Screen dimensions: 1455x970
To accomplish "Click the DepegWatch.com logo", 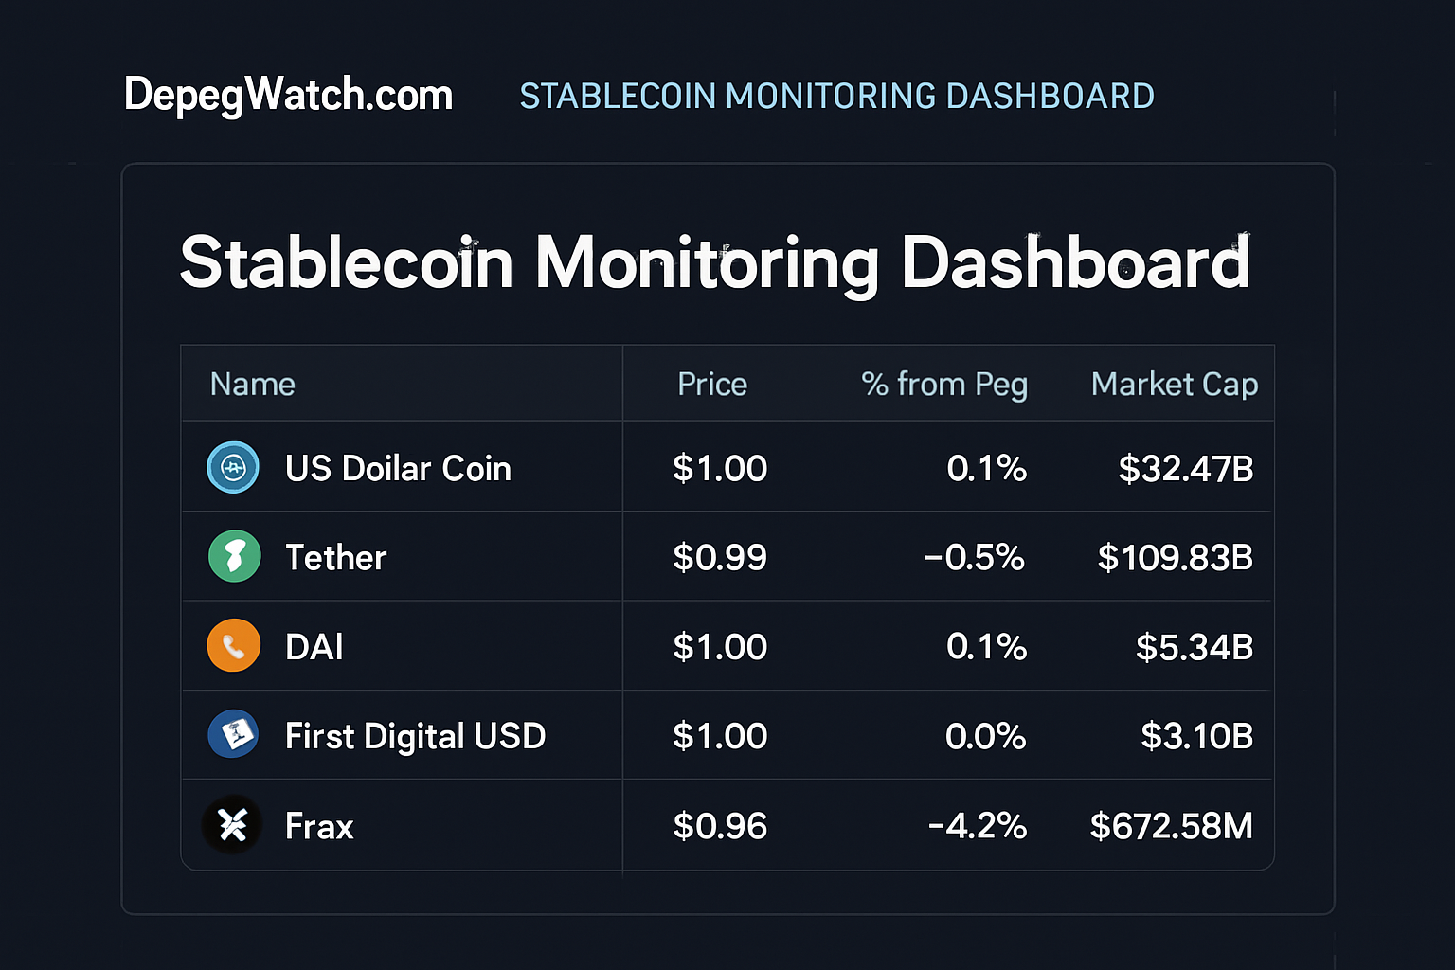I will tap(288, 95).
